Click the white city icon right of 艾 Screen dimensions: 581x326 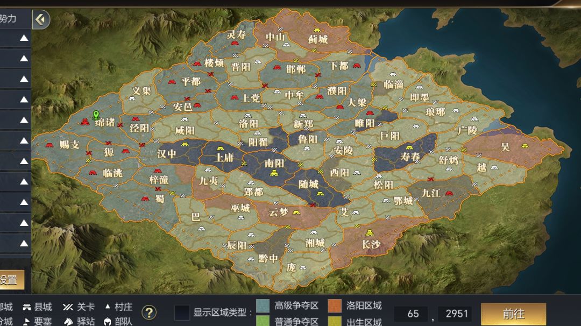click(356, 212)
